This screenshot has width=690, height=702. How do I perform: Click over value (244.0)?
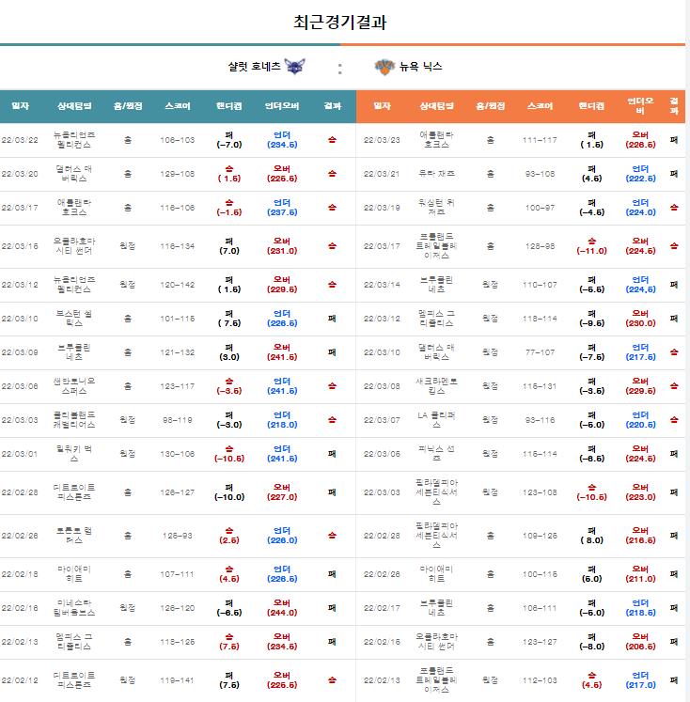(x=282, y=613)
